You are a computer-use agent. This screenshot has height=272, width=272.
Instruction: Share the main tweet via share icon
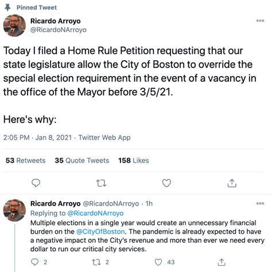tap(232, 183)
